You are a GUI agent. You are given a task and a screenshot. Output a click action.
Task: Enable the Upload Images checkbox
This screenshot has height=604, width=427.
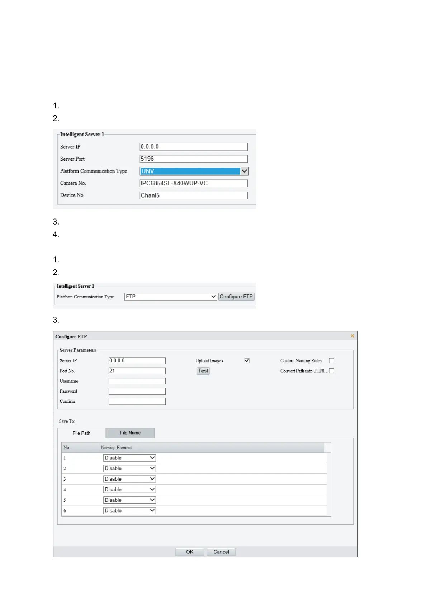247,360
